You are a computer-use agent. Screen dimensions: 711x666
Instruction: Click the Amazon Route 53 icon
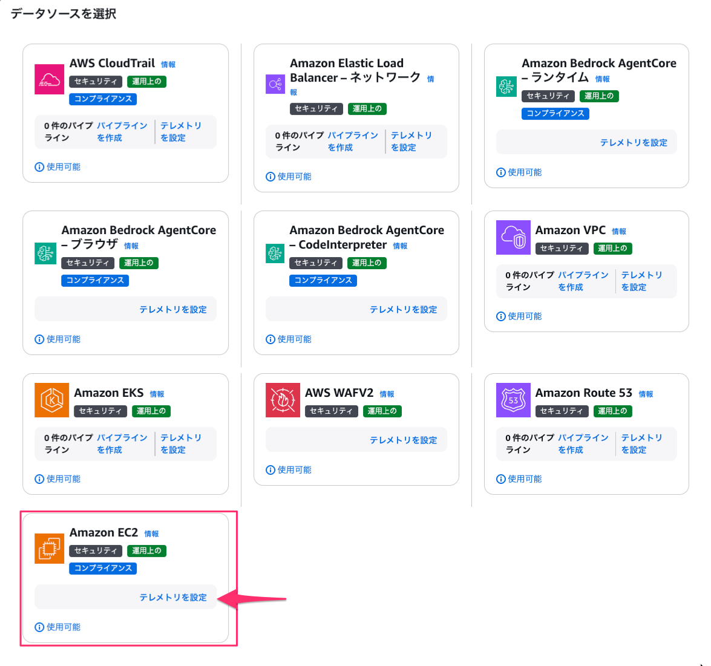point(513,400)
